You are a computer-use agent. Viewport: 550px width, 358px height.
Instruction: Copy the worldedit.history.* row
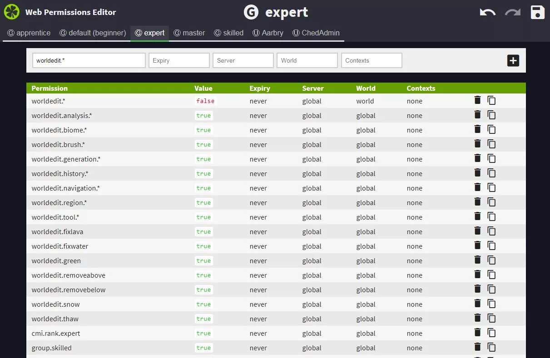(x=491, y=173)
